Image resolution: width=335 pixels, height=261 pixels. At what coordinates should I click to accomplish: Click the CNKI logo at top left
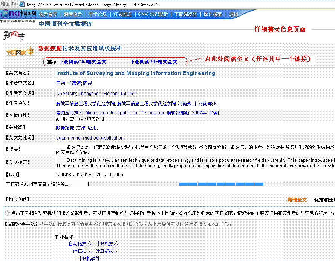pos(18,14)
